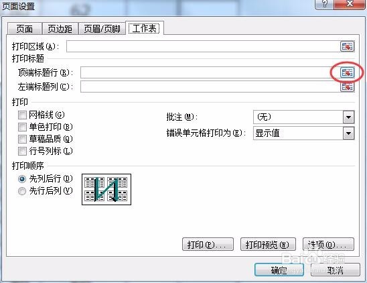Switch to 页面 tab
Screen dimensions: 367x283
[x=25, y=29]
